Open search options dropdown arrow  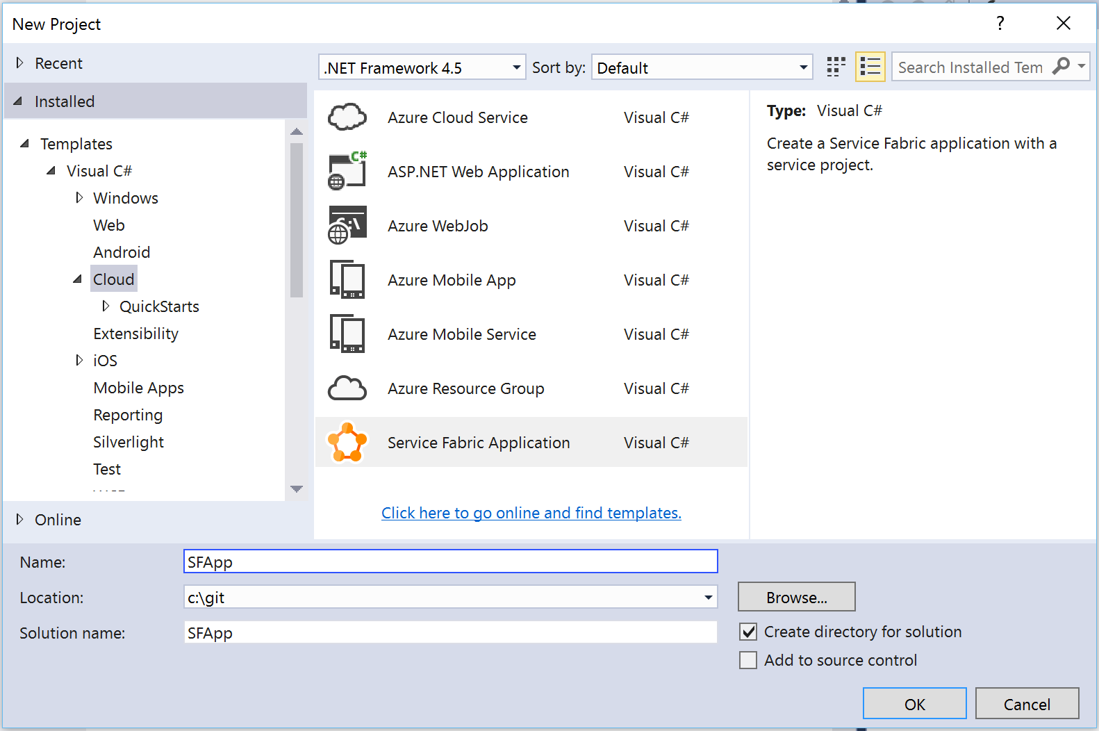click(1081, 67)
